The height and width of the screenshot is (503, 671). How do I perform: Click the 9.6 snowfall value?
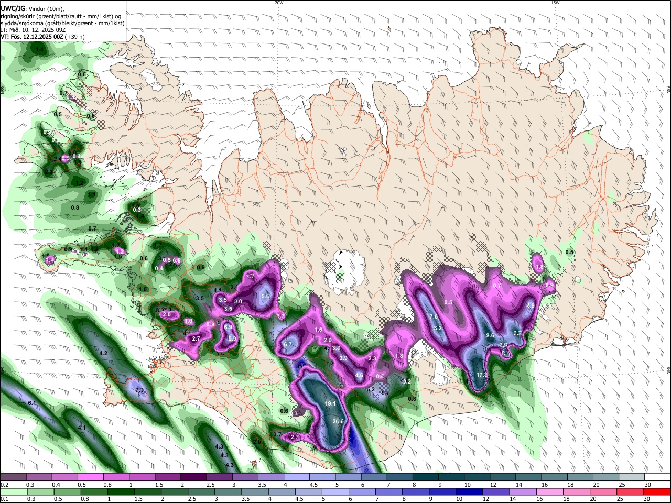(491, 335)
